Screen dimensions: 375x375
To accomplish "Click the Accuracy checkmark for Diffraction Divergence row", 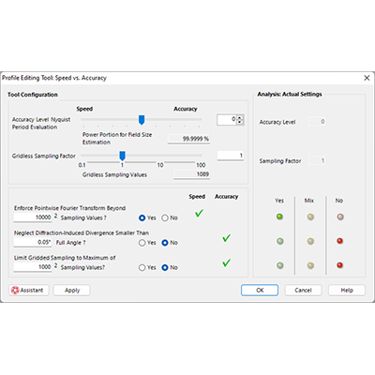I will point(227,238).
